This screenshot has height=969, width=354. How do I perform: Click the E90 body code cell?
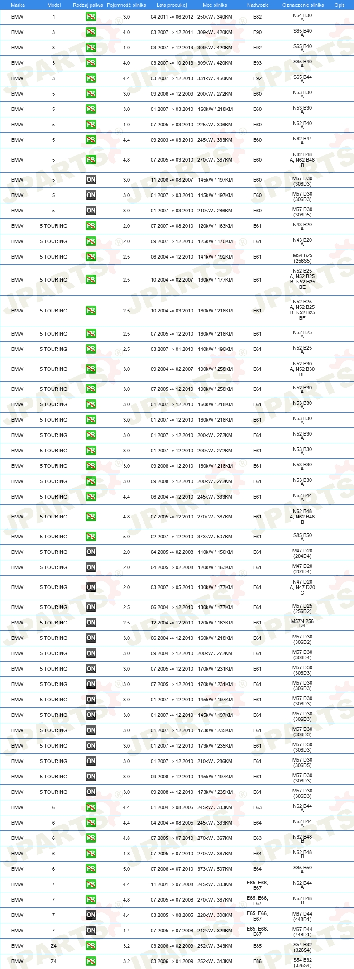[257, 32]
